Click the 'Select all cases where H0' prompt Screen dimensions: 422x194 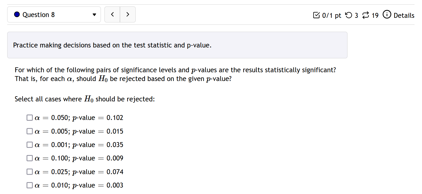coord(85,99)
